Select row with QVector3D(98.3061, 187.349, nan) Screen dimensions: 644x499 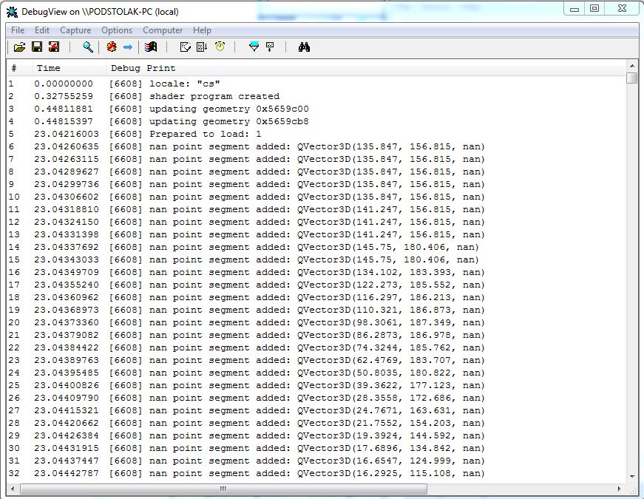(316, 322)
